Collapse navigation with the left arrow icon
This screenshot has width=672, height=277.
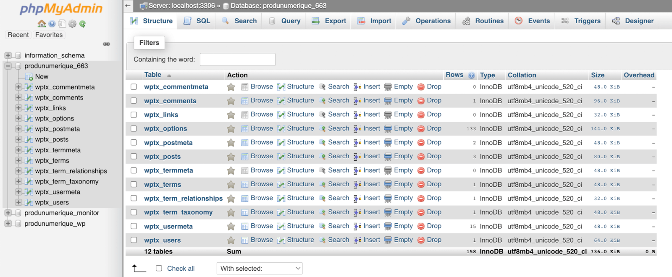128,6
